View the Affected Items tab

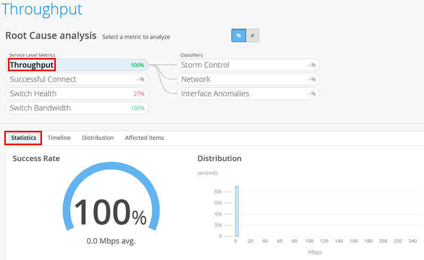point(144,138)
